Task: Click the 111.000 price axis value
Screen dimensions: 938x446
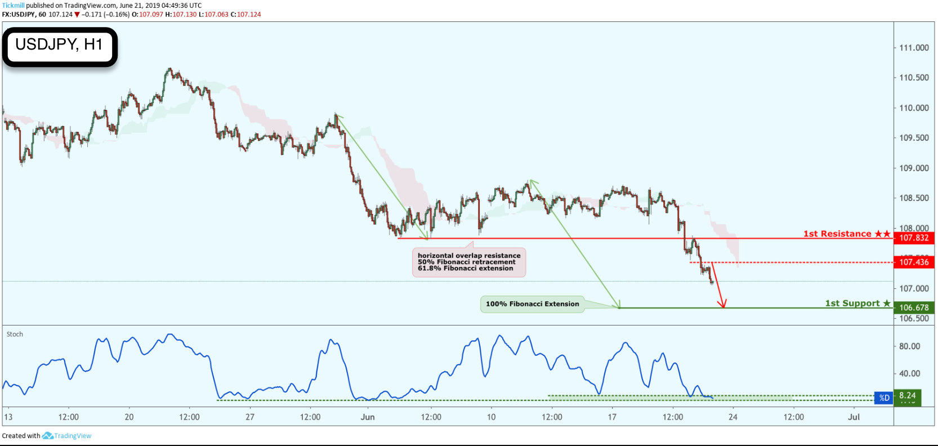Action: coord(914,48)
